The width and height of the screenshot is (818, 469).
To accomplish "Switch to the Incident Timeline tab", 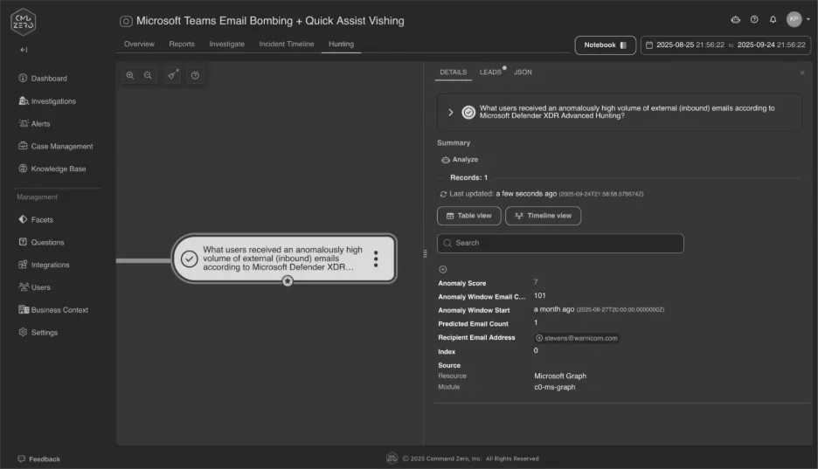I will 287,45.
